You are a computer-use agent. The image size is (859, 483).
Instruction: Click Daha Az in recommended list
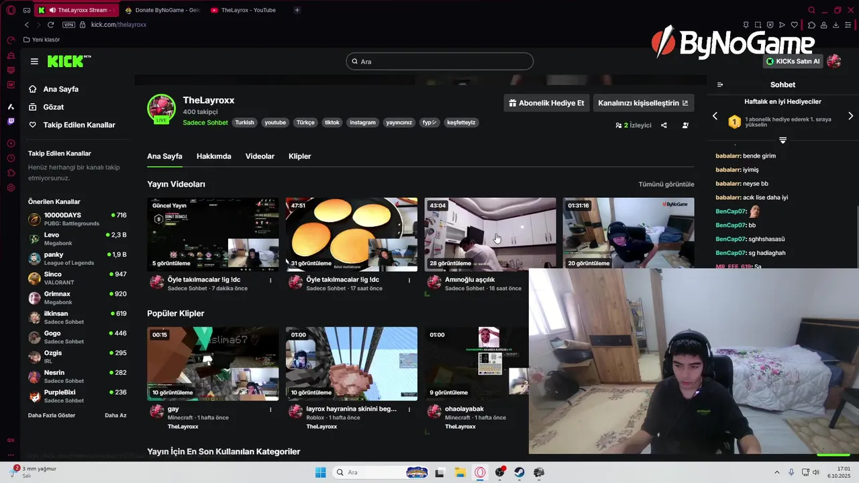115,415
